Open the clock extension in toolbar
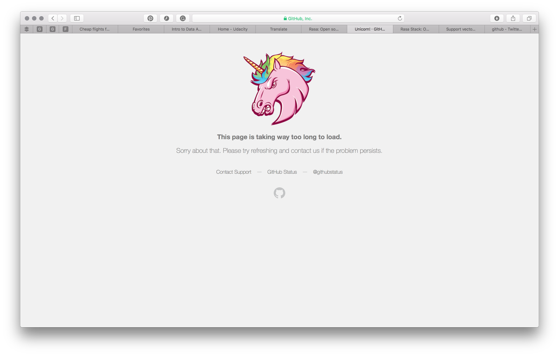Screen dimensions: 559x356 (166, 18)
